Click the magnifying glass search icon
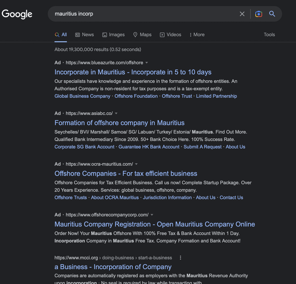Screen dimensions: 296x284 (272, 14)
